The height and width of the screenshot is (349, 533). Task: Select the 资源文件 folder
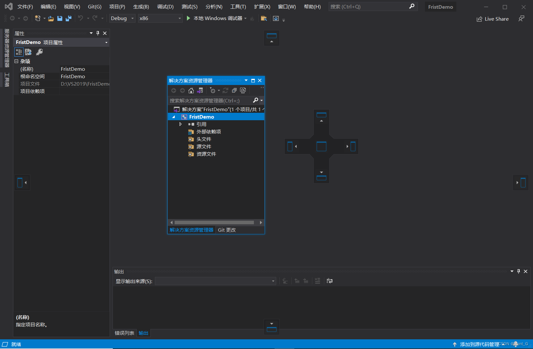(206, 154)
